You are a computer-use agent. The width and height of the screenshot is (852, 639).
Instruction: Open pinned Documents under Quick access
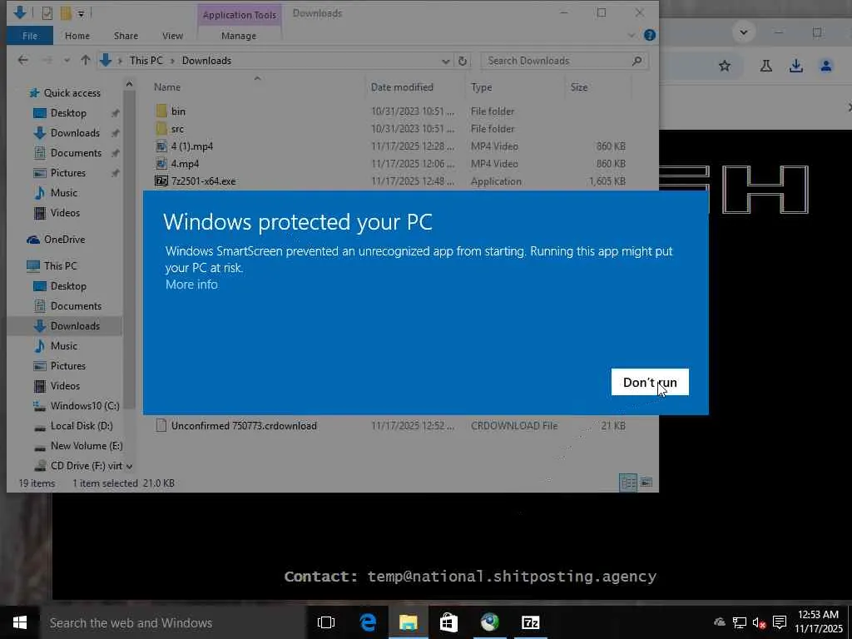76,153
